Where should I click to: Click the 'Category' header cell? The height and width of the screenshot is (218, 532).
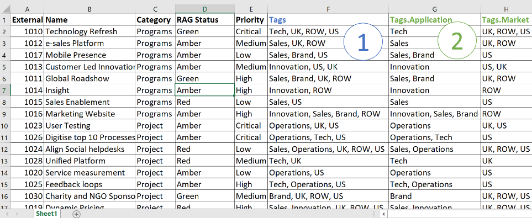(x=155, y=20)
